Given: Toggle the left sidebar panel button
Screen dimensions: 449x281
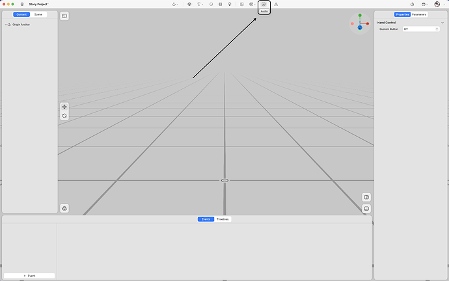Looking at the screenshot, I should [x=64, y=16].
